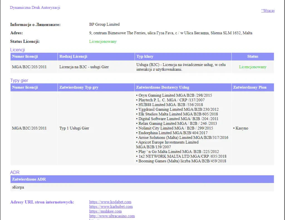
Task: Open the https://muhkee.com link
Action: 105,211
